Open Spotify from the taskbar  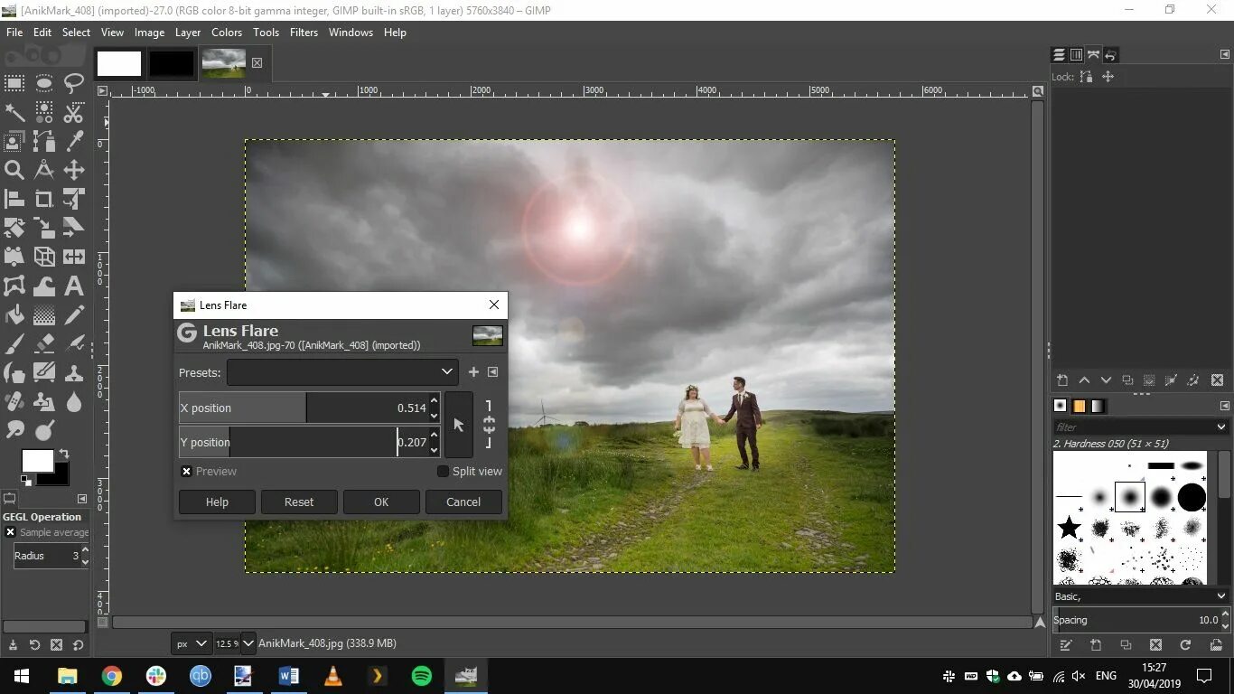[x=421, y=676]
